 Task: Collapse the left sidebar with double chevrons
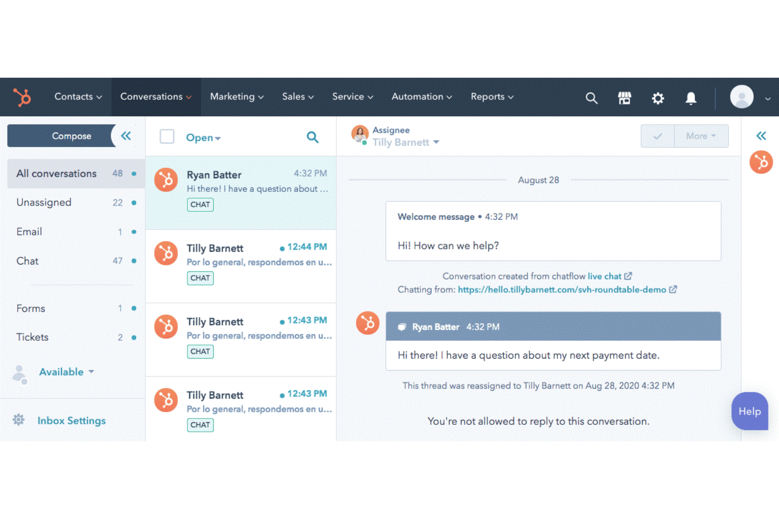125,136
